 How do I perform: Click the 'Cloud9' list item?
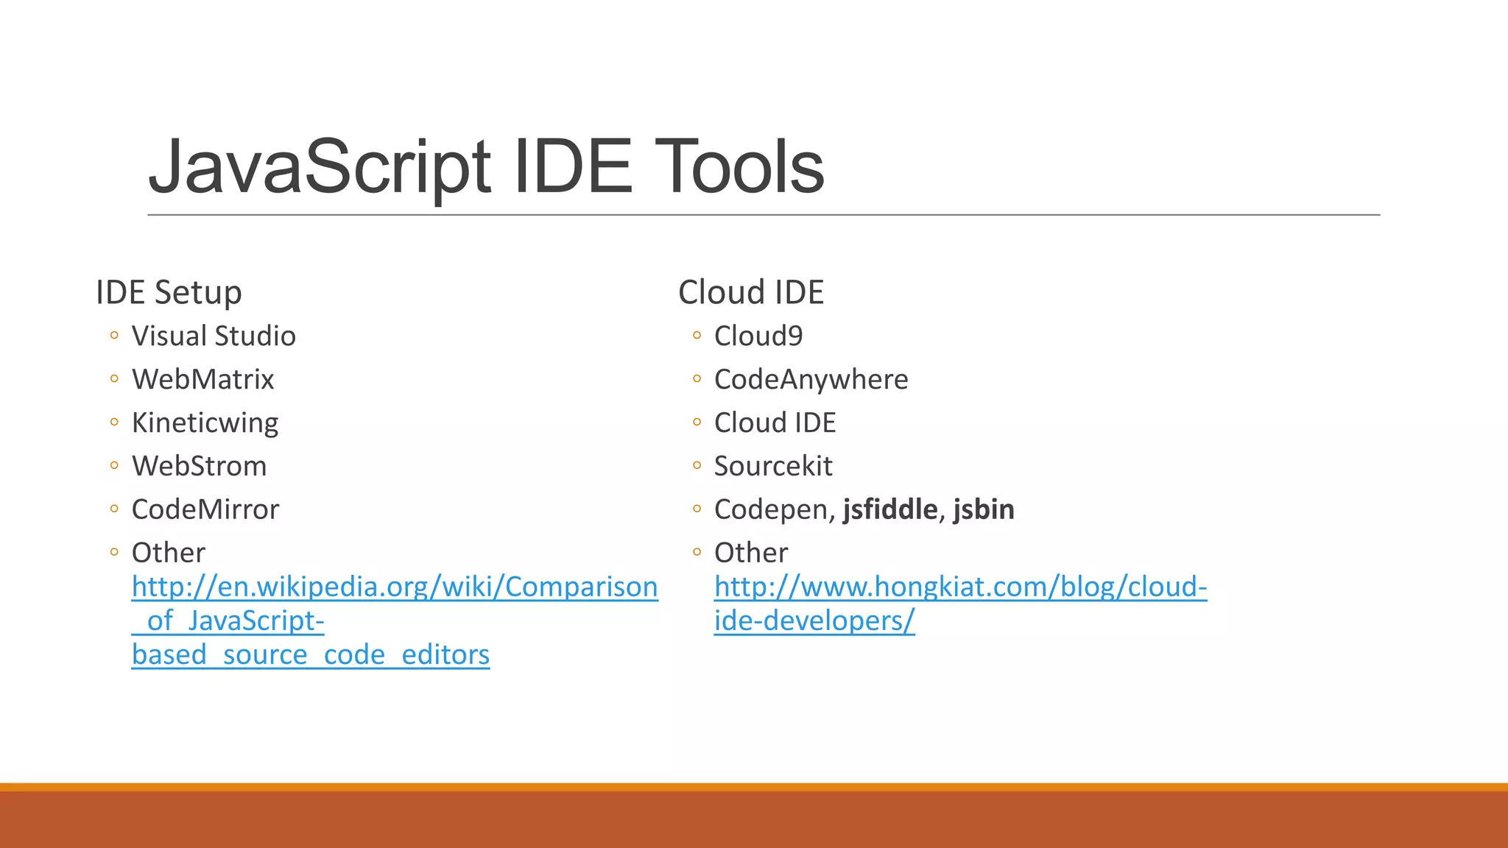click(758, 336)
